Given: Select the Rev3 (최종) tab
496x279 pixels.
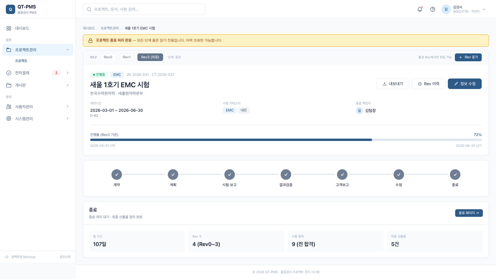Looking at the screenshot, I should pos(150,57).
